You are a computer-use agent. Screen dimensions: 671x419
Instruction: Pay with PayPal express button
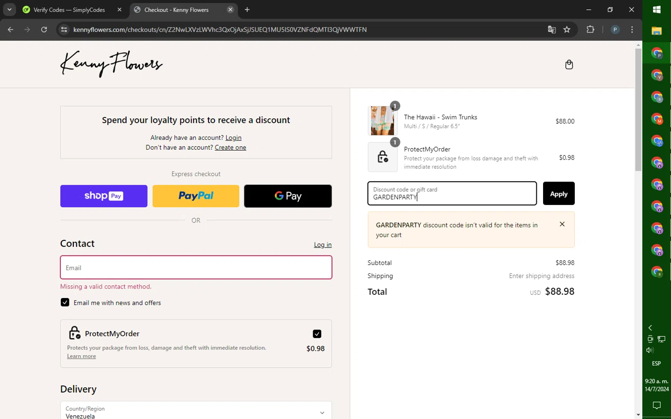pos(196,196)
